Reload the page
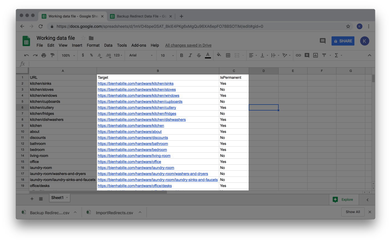This screenshot has width=391, height=242. 41,26
